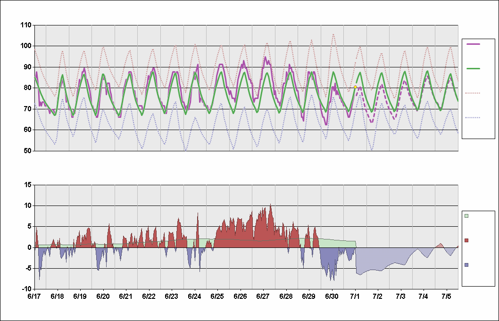Click the purple solid line legend swatch
499x321 pixels.
tap(473, 44)
